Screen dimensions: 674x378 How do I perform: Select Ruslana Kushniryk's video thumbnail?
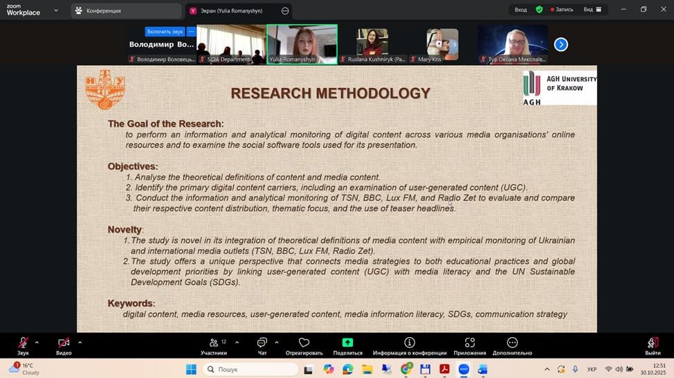click(372, 44)
